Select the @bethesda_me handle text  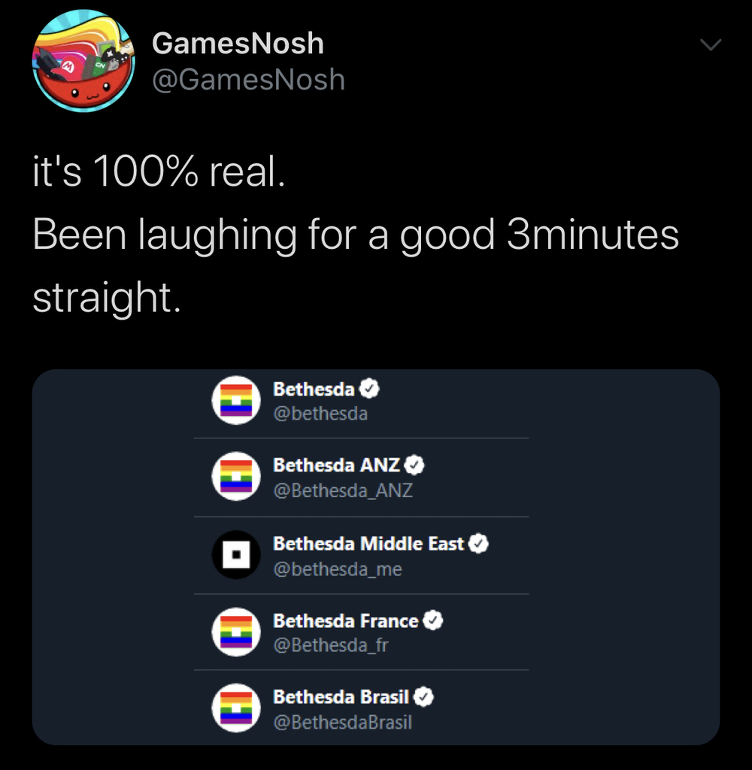(x=338, y=568)
